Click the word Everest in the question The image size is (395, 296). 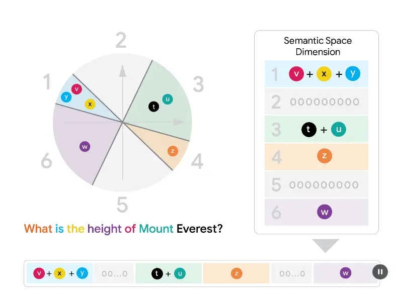(x=199, y=229)
